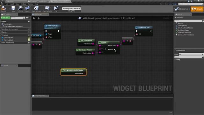
Task: Click the Unreal Engine logo icon
Action: click(x=1, y=1)
